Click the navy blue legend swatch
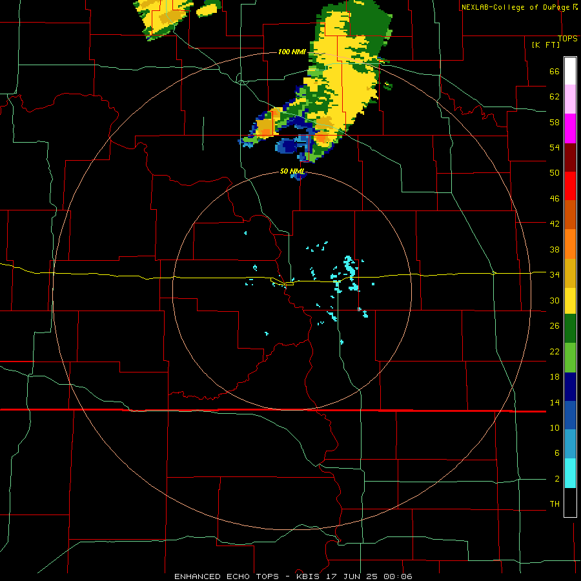581x581 pixels. [x=570, y=387]
